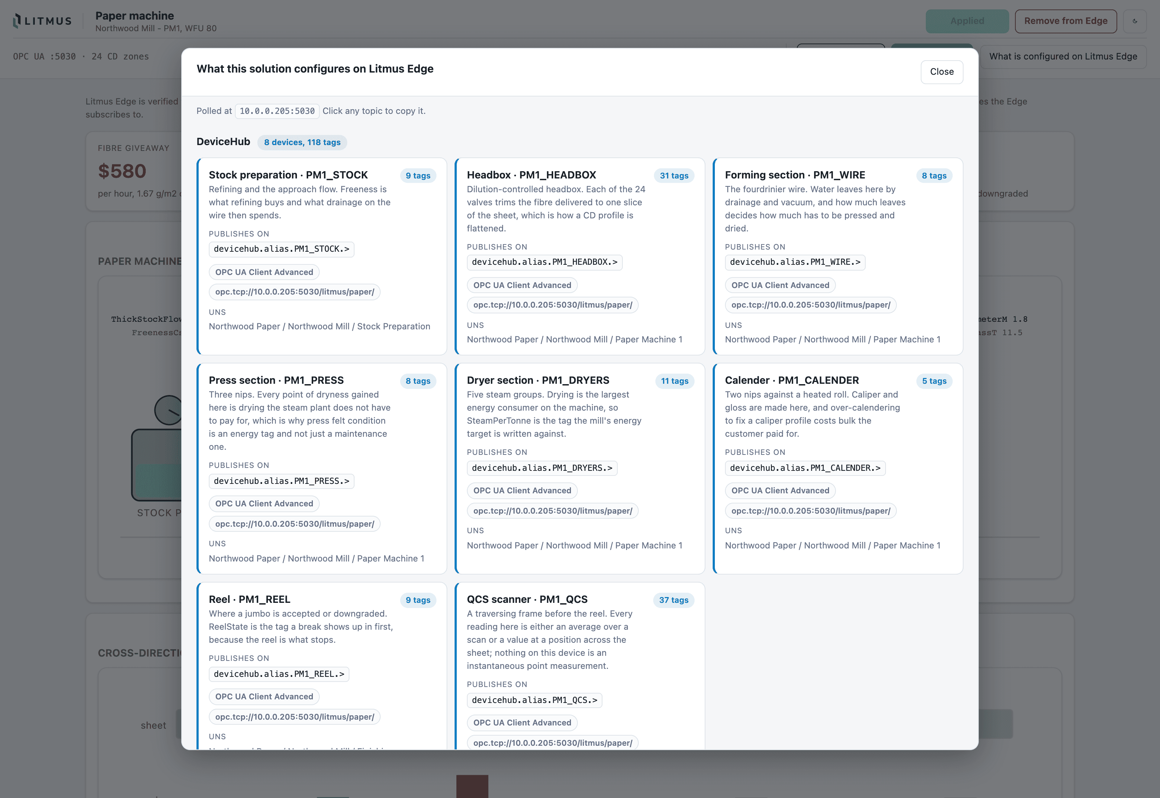The height and width of the screenshot is (798, 1160).
Task: Click OPC UA Client Advanced chip in Headbox card
Action: [522, 285]
